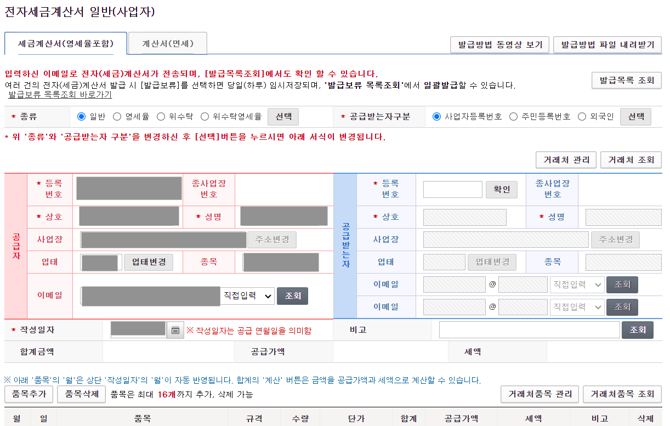Click 업태변경 for the supplier business type

[149, 262]
